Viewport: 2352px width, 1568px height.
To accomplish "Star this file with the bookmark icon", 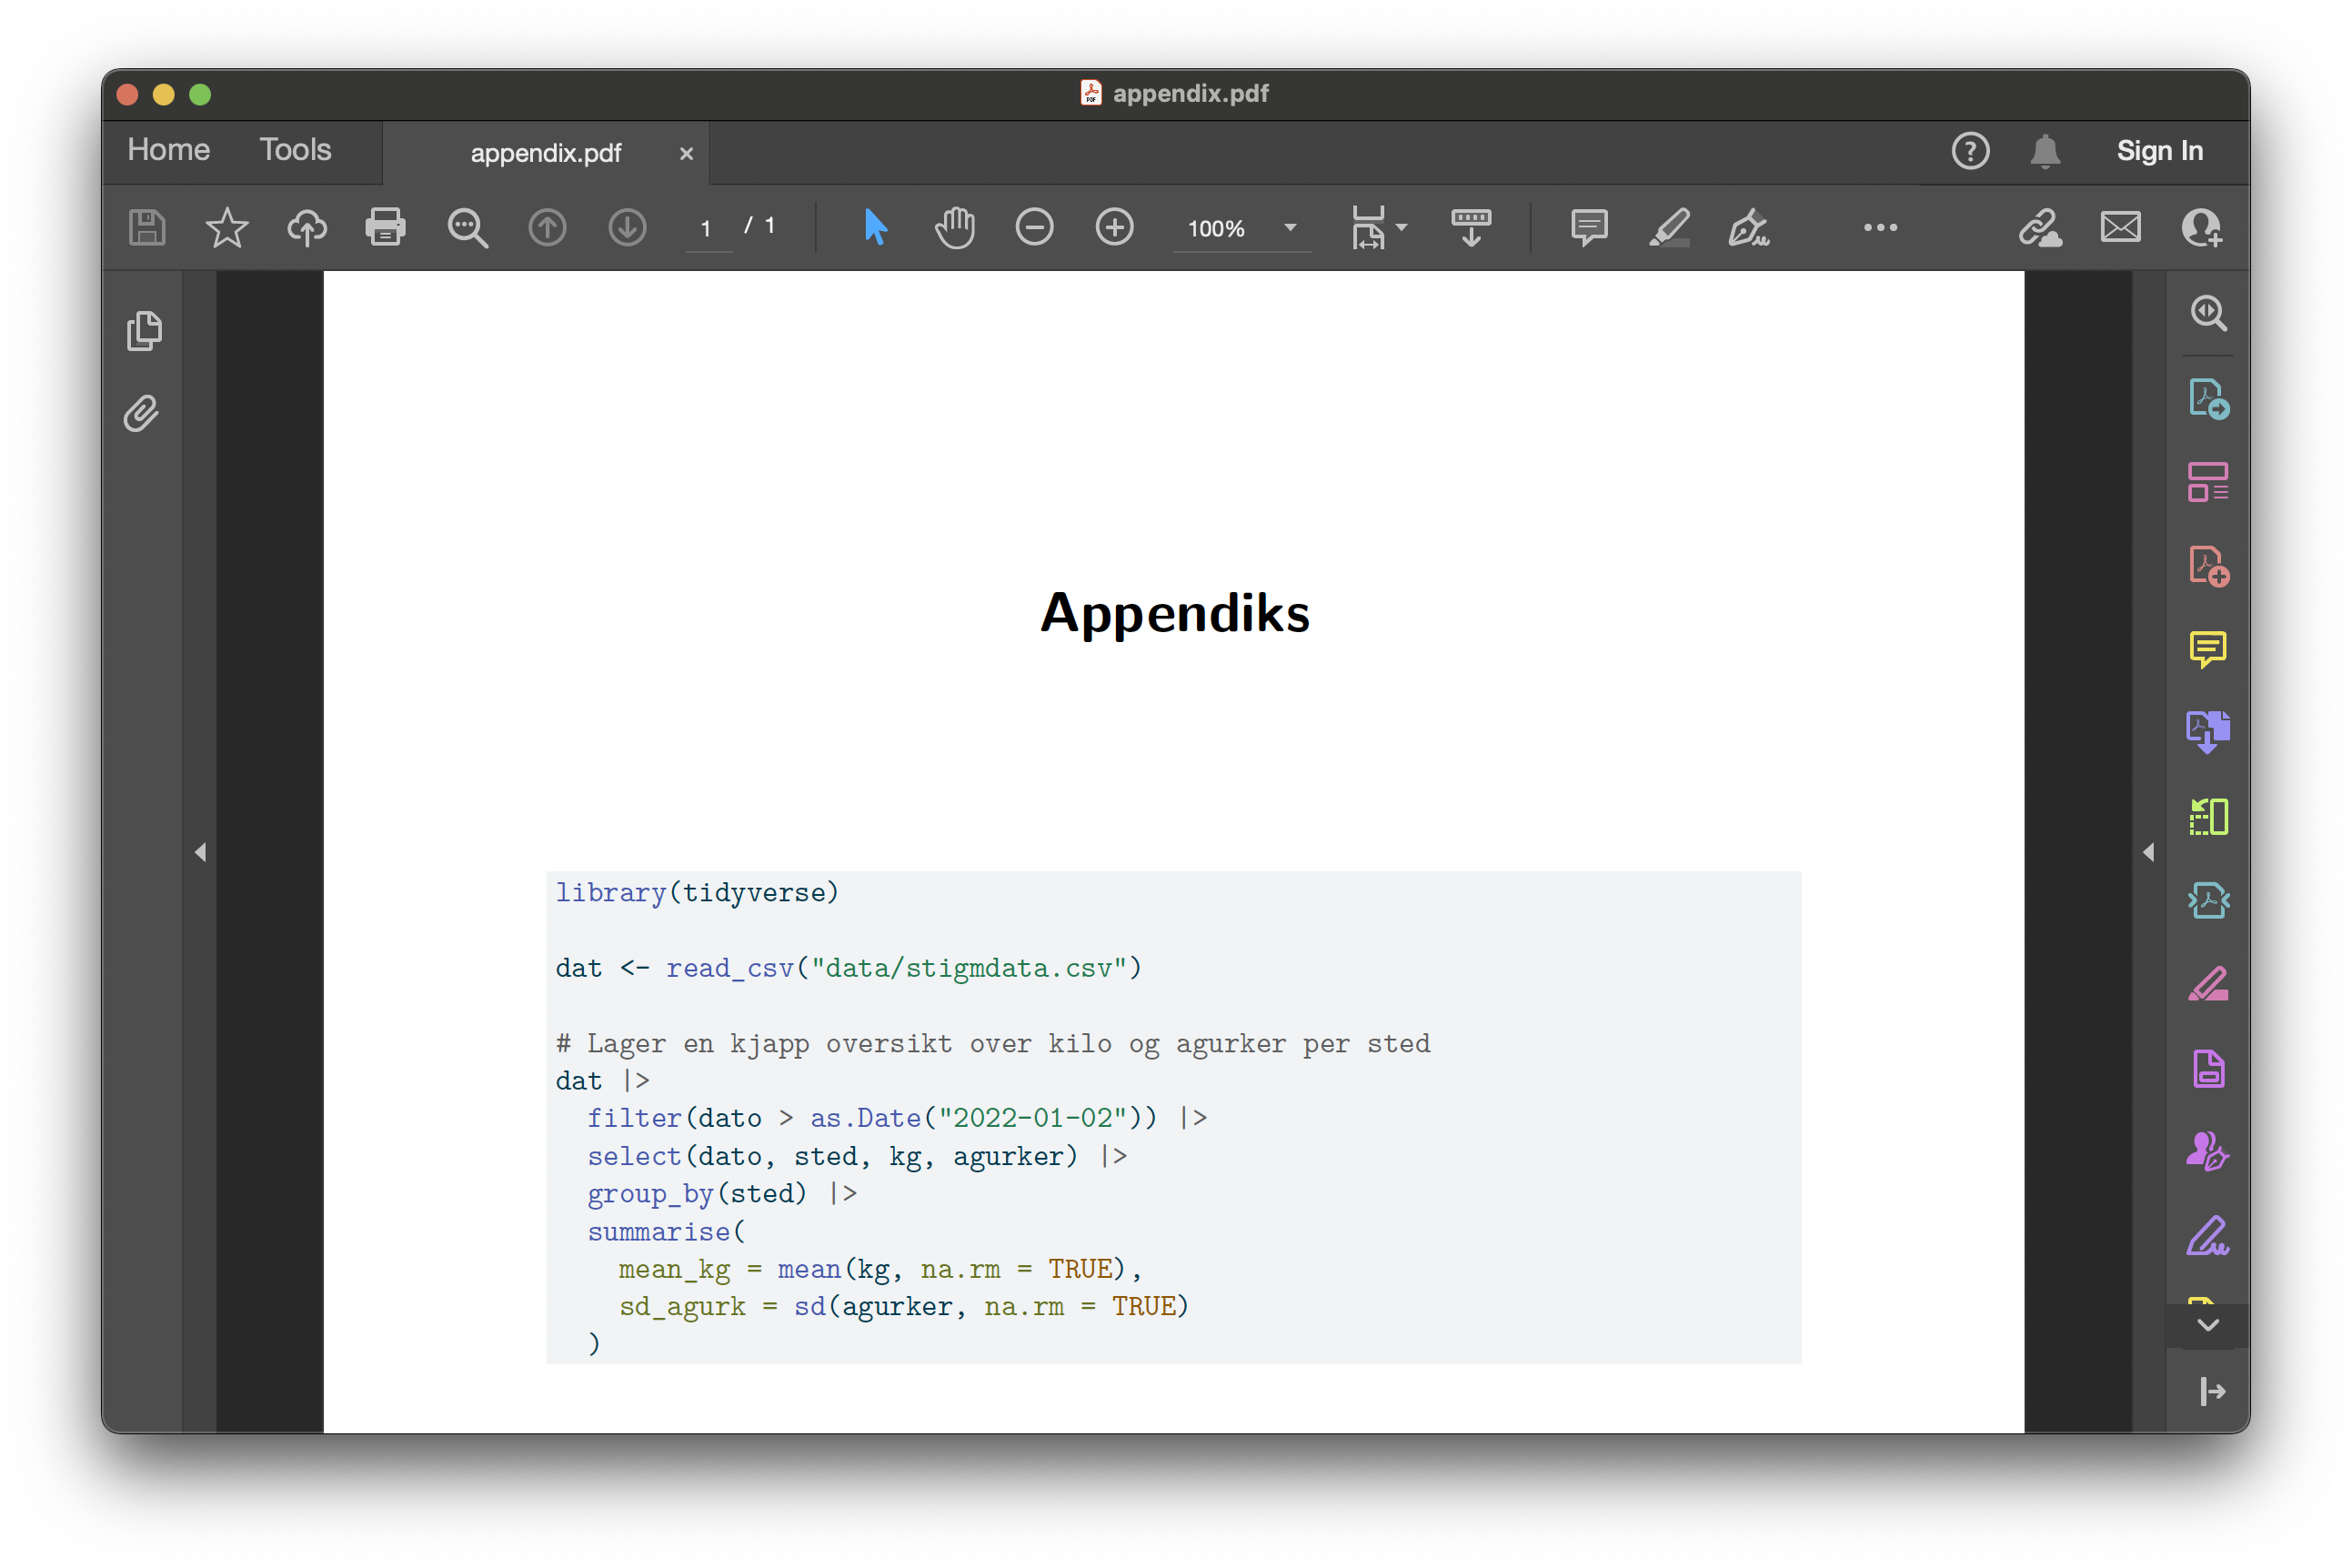I will [x=227, y=228].
